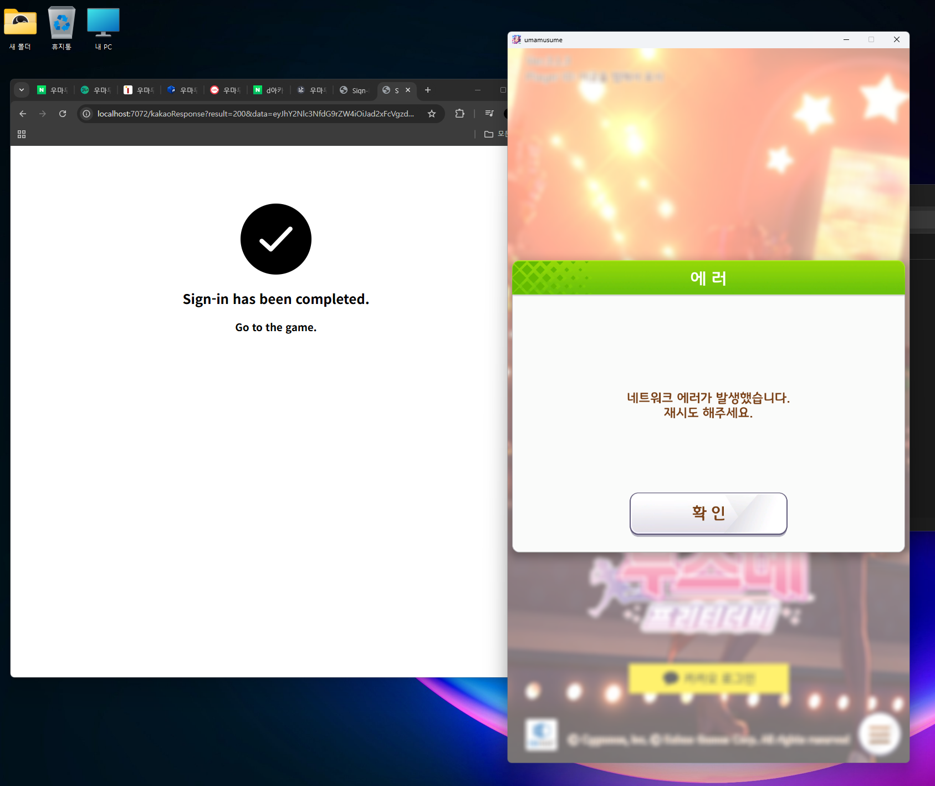
Task: Click the black checkmark circle
Action: tap(276, 239)
